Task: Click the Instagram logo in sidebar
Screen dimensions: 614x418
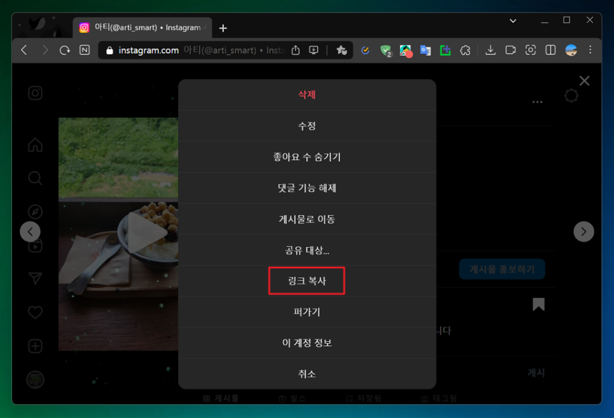Action: pyautogui.click(x=35, y=93)
